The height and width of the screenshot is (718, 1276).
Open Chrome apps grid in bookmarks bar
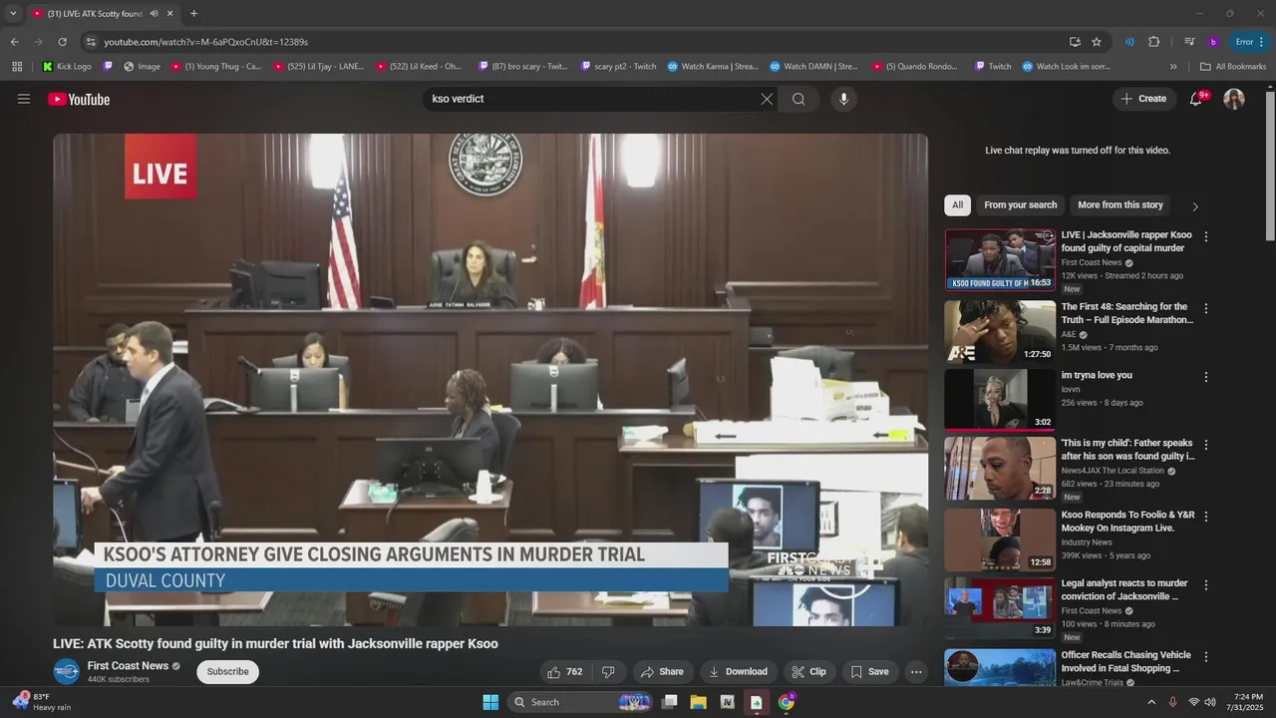(17, 67)
